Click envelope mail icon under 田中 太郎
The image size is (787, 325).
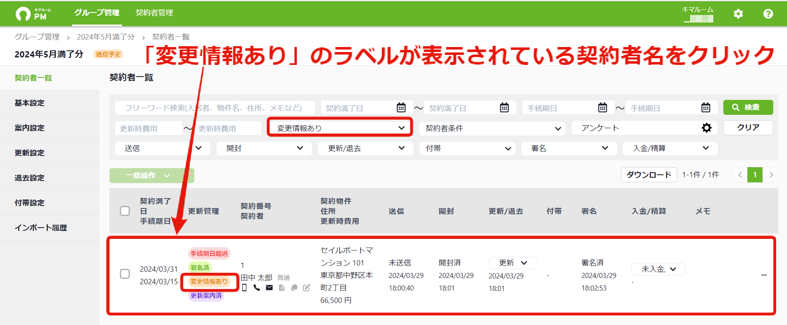pos(269,288)
